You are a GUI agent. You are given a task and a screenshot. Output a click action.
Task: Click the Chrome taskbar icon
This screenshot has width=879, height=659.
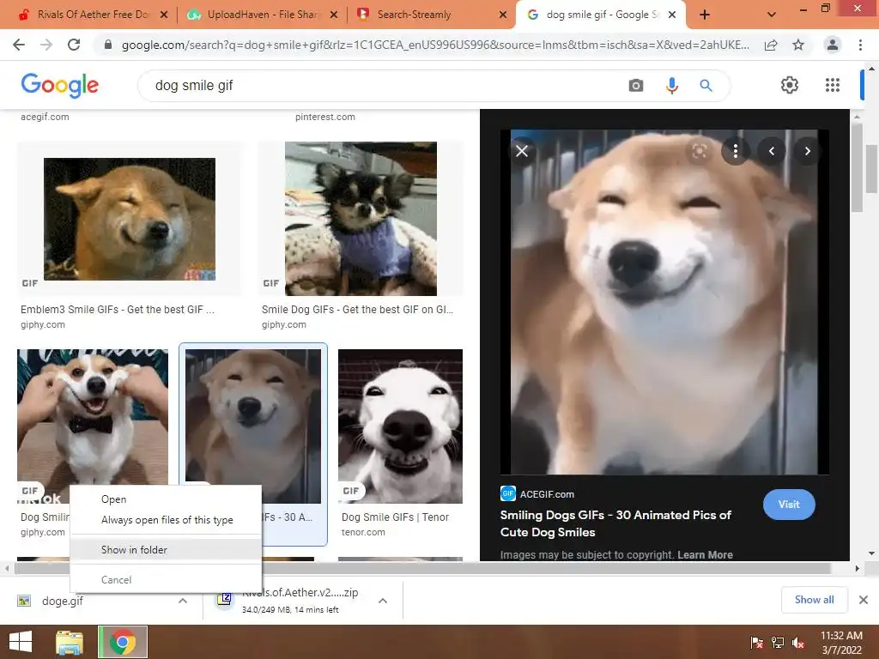[123, 642]
